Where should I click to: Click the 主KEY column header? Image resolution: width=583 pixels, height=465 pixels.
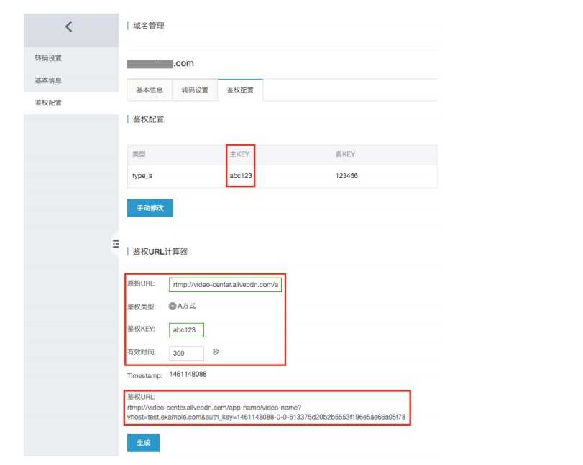[239, 154]
